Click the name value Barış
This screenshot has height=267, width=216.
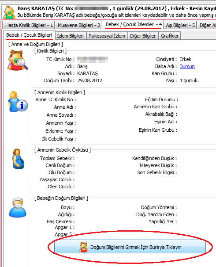[82, 66]
